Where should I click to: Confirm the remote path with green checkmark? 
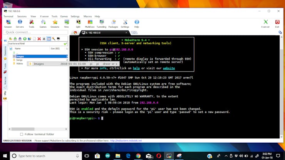coord(65,43)
